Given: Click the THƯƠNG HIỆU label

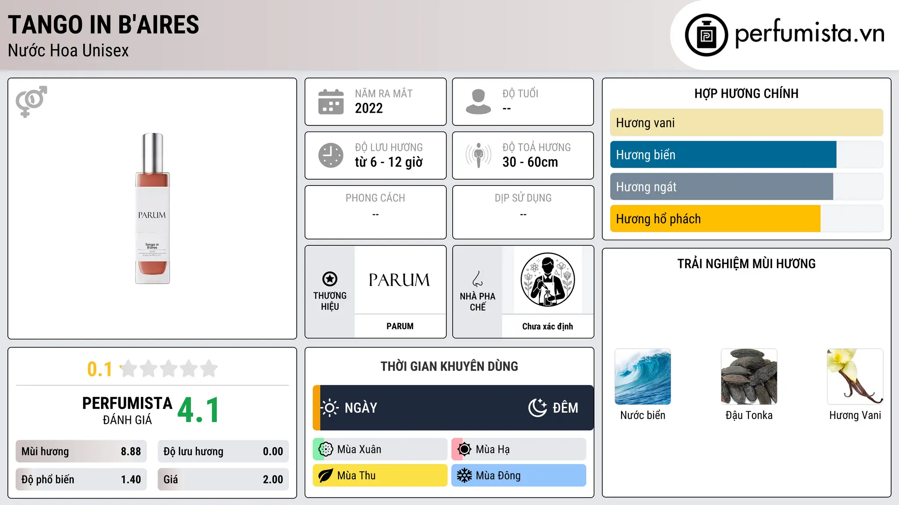Looking at the screenshot, I should tap(330, 301).
